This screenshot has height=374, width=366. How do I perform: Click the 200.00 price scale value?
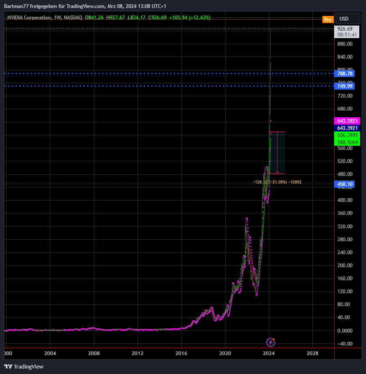(345, 266)
